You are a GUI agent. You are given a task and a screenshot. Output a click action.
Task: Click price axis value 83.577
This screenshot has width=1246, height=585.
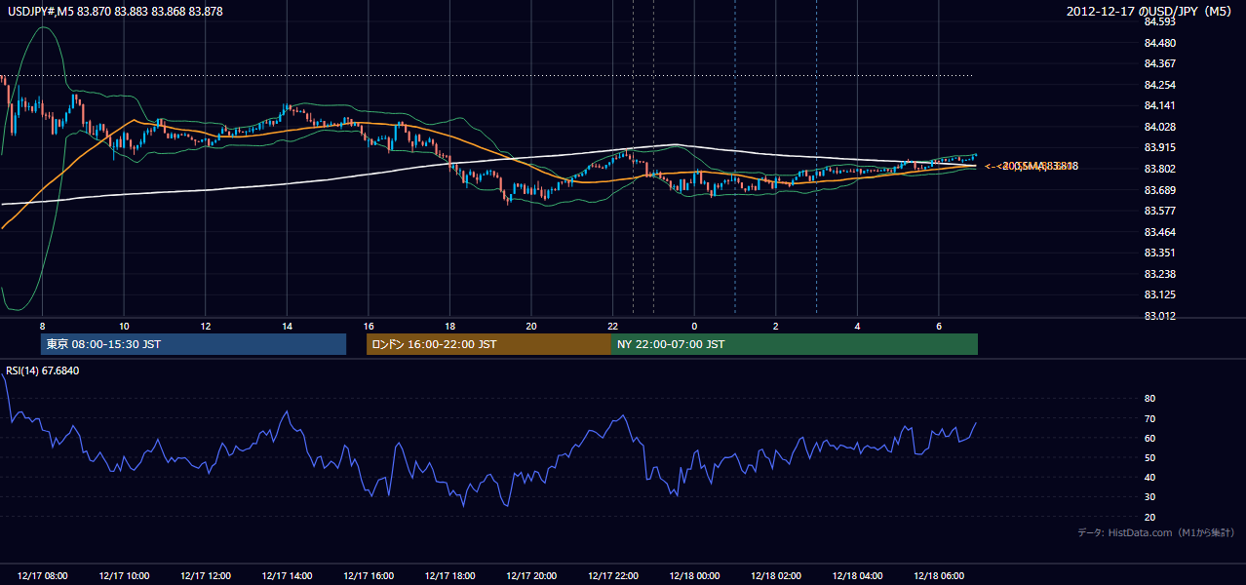click(1159, 211)
